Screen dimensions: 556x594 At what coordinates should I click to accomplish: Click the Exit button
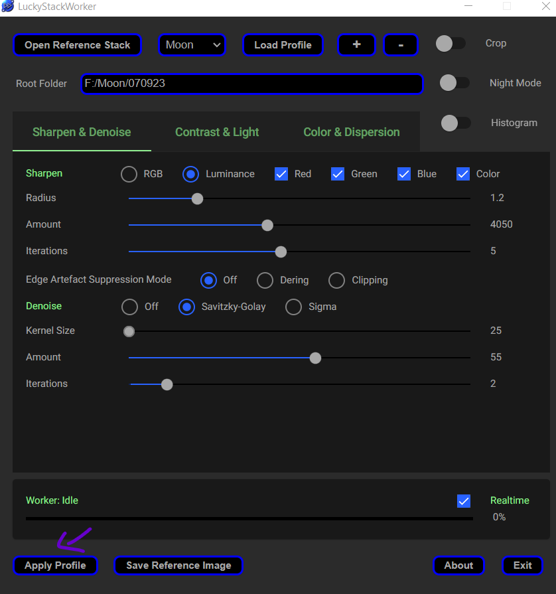[x=522, y=565]
